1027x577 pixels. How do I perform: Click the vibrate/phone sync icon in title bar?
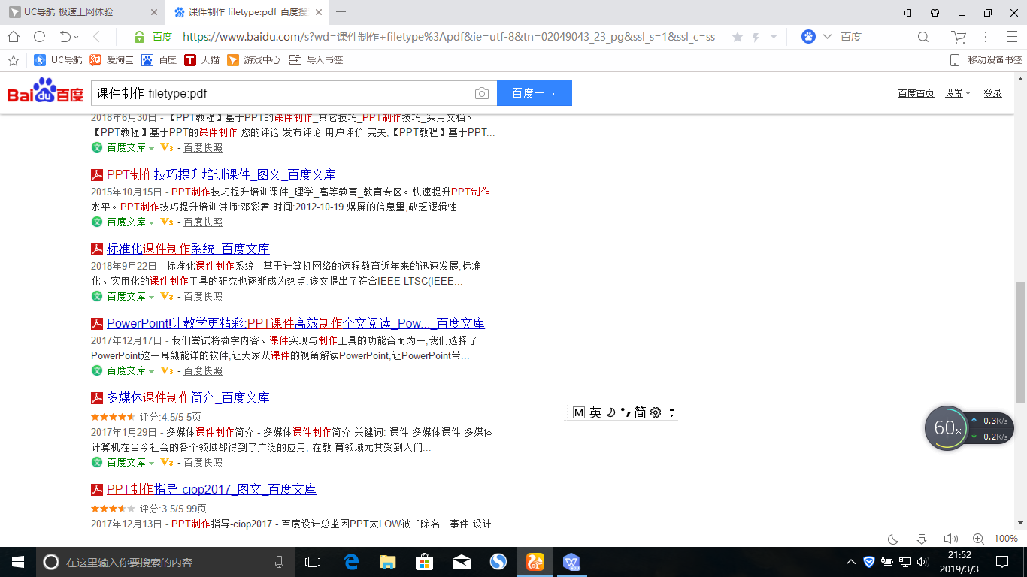click(909, 12)
